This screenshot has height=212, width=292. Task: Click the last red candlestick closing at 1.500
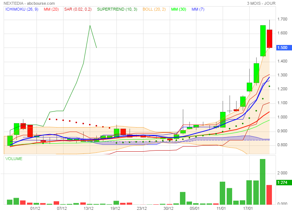(269, 39)
